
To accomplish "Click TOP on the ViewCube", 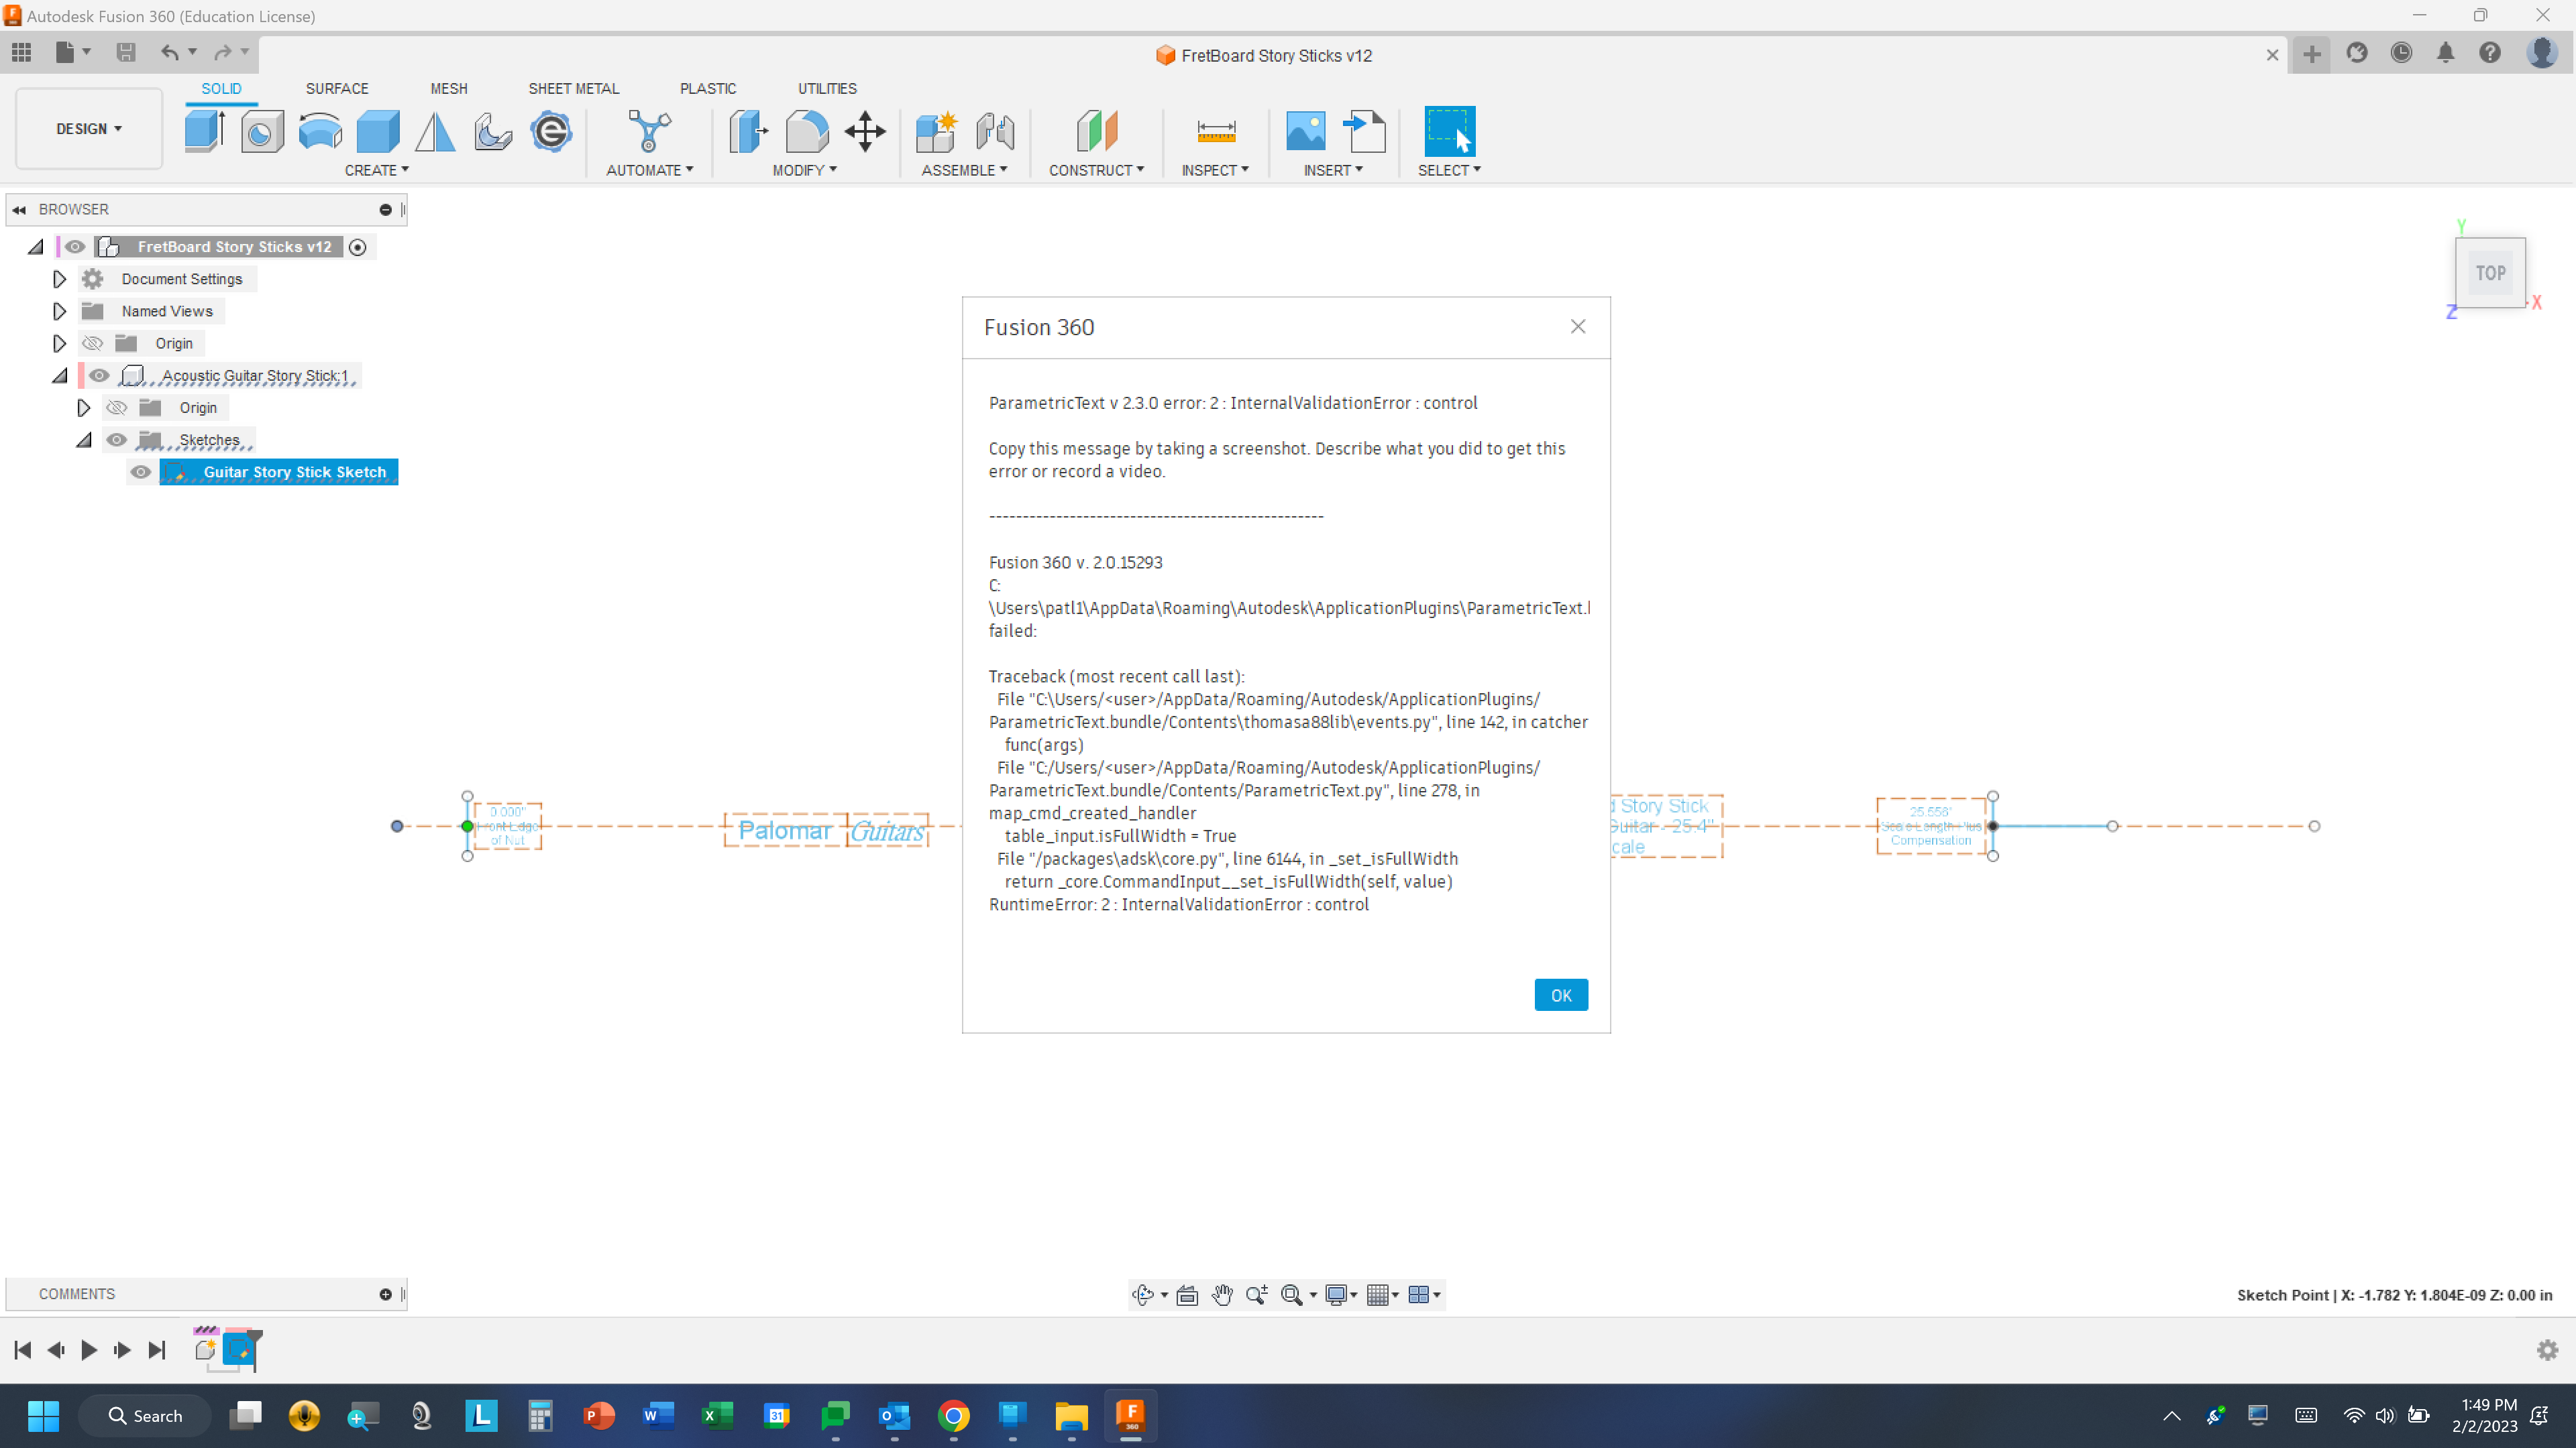I will tap(2490, 271).
